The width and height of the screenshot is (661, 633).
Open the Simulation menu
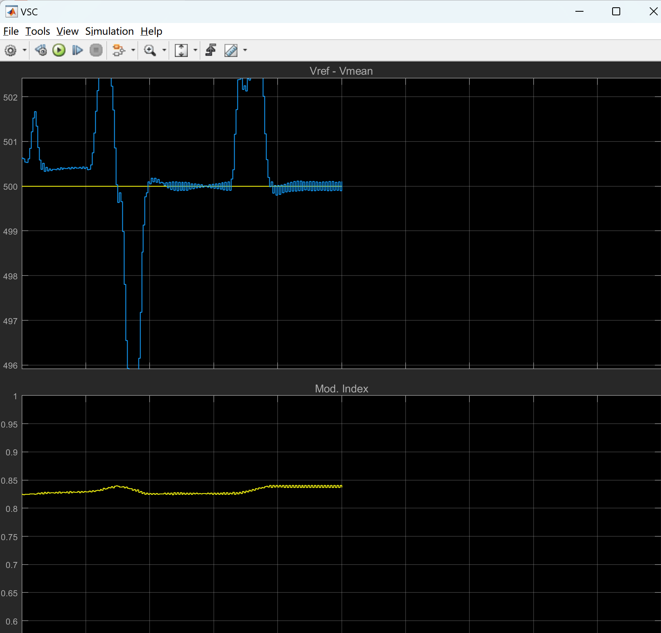109,31
